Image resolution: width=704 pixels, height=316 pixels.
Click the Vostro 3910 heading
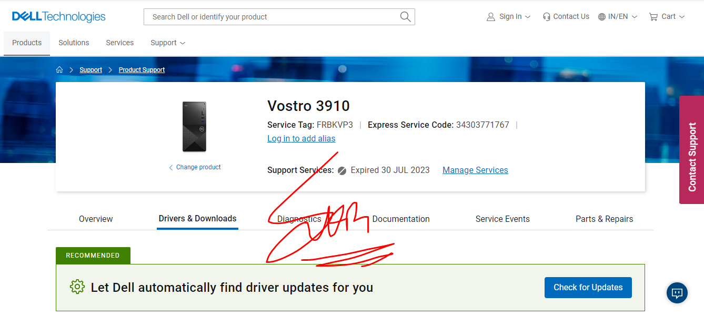tap(308, 106)
